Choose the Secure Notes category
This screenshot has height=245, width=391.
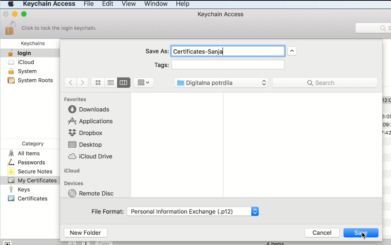pos(30,171)
